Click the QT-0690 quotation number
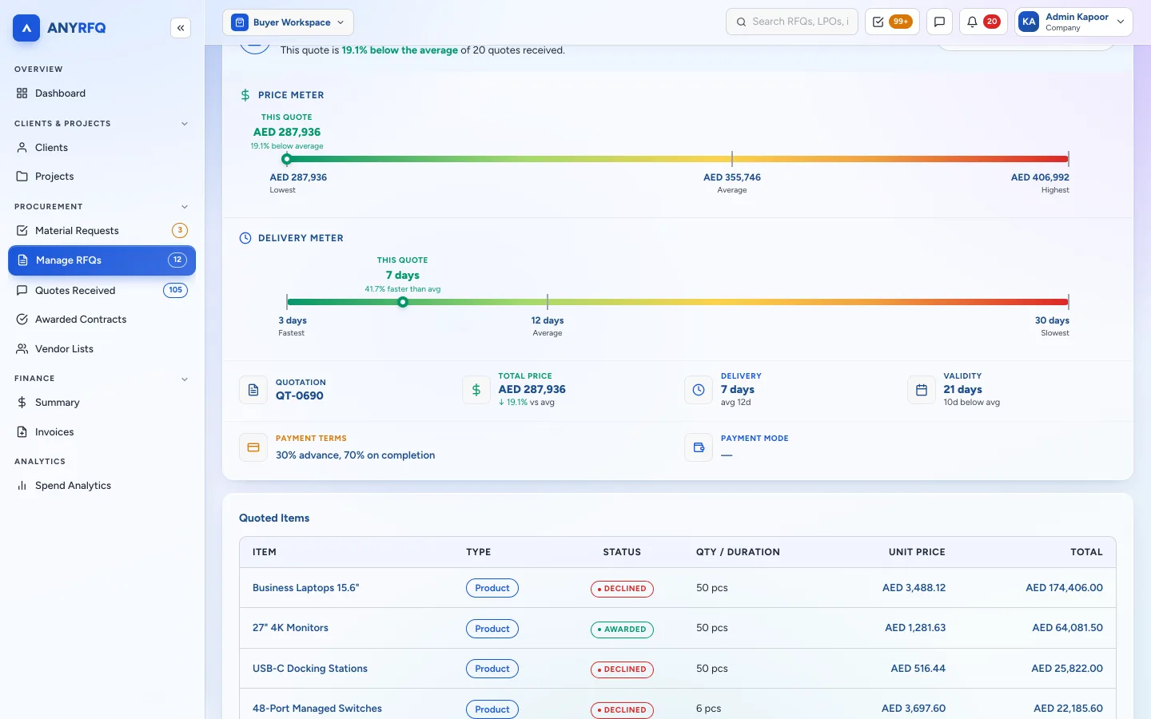This screenshot has height=719, width=1151. [300, 396]
